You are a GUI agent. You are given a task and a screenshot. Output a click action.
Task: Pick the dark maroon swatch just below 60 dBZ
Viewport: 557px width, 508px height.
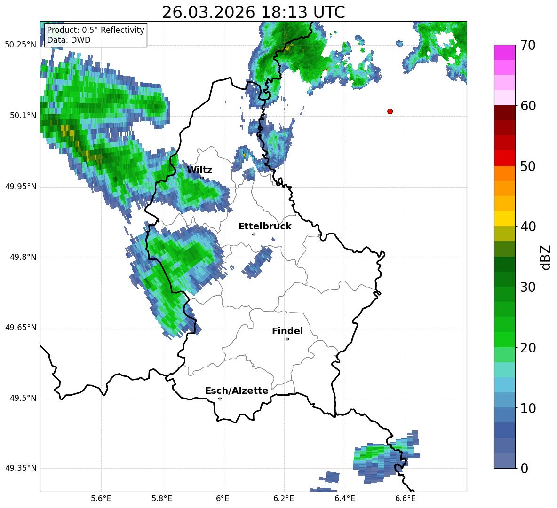(x=504, y=113)
